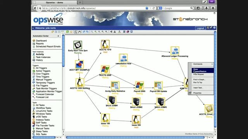Click the Early Start Time 2pm clock node
248x139 pixels.
click(77, 45)
